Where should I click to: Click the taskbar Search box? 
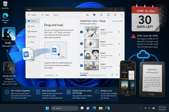65,108
